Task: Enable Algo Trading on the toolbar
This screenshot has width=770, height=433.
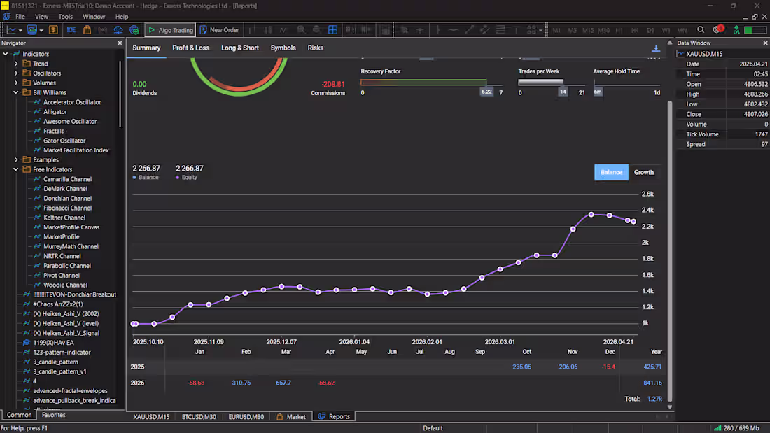Action: click(x=171, y=29)
